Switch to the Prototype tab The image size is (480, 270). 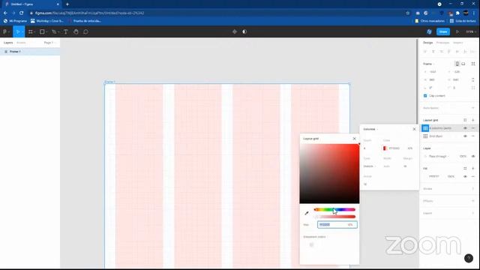tap(442, 43)
